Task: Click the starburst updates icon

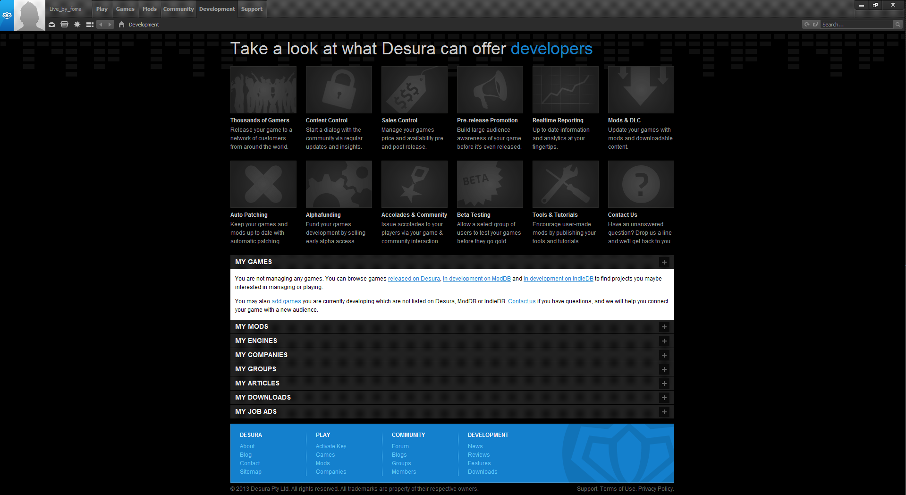Action: click(x=77, y=25)
